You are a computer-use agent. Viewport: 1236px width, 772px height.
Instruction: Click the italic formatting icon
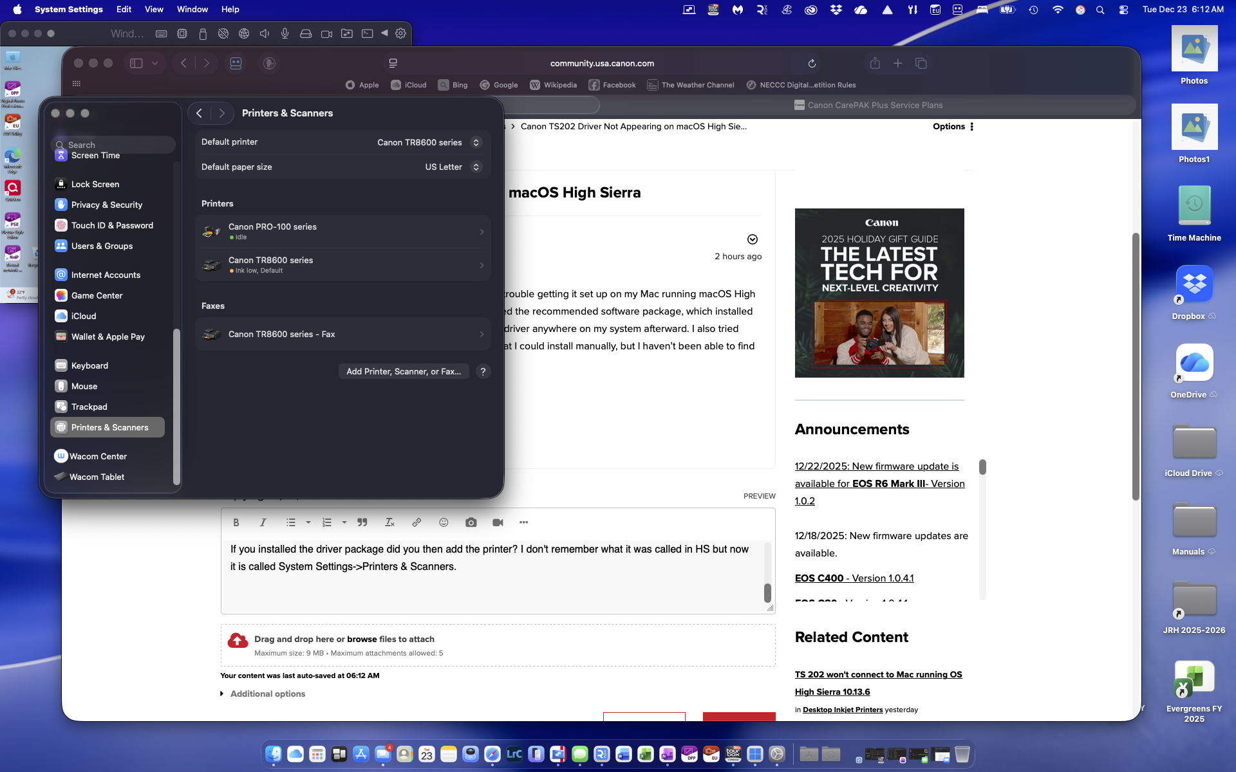click(263, 522)
